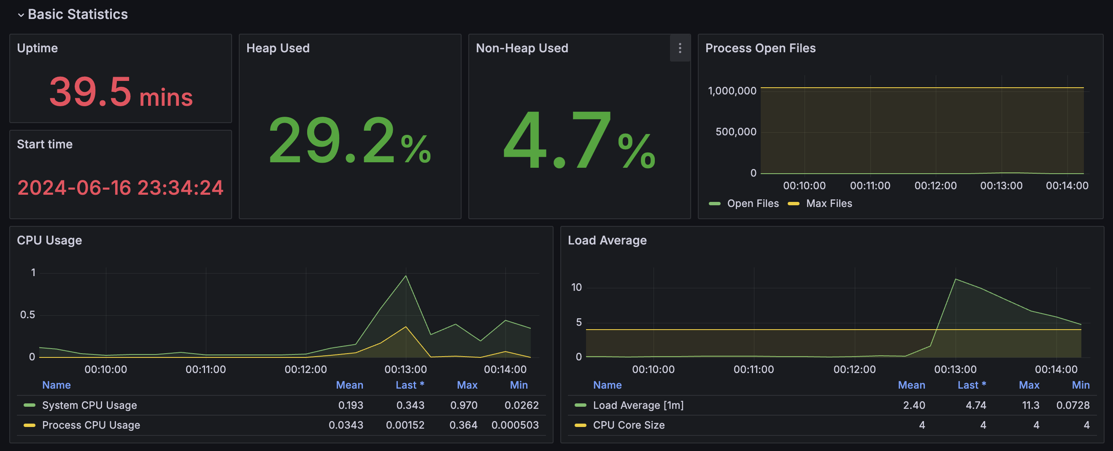The width and height of the screenshot is (1113, 451).
Task: Click the Load Average [1m] green swatch
Action: (x=580, y=405)
